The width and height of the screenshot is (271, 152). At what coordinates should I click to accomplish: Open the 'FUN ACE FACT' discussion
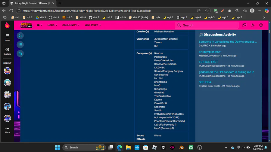pos(208,62)
